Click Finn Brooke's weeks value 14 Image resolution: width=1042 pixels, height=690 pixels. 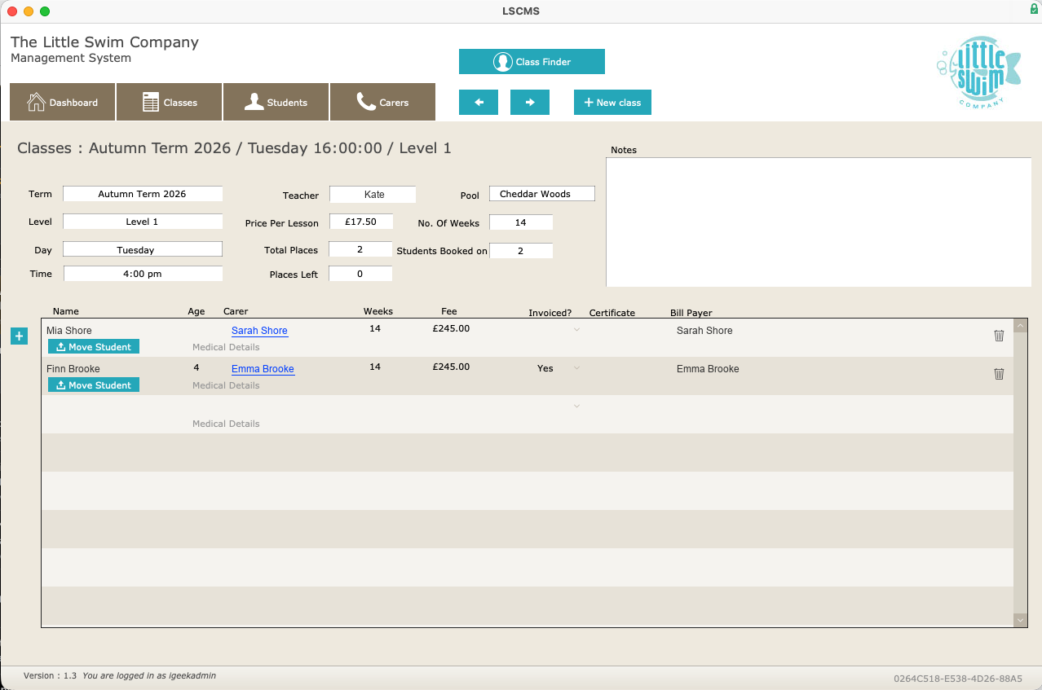pyautogui.click(x=375, y=367)
